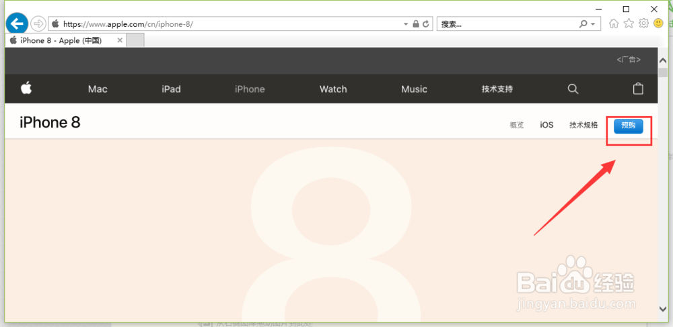Open the Music menu item
Screen dimensions: 673x327
coord(414,89)
